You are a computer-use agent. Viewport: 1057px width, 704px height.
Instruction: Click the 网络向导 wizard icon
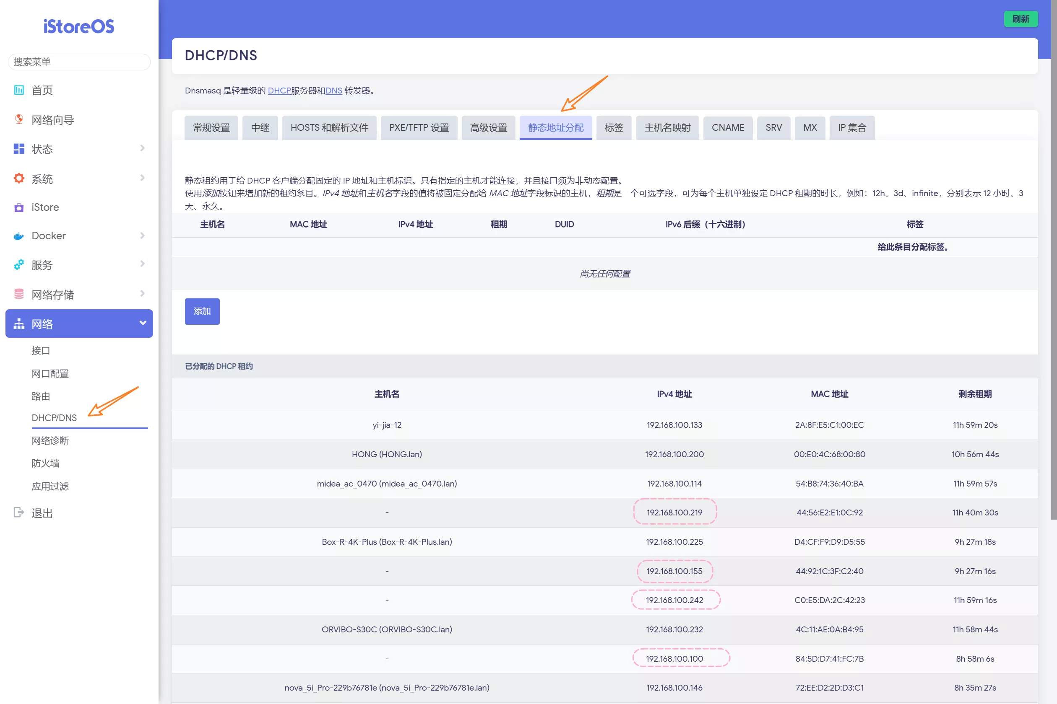(19, 119)
